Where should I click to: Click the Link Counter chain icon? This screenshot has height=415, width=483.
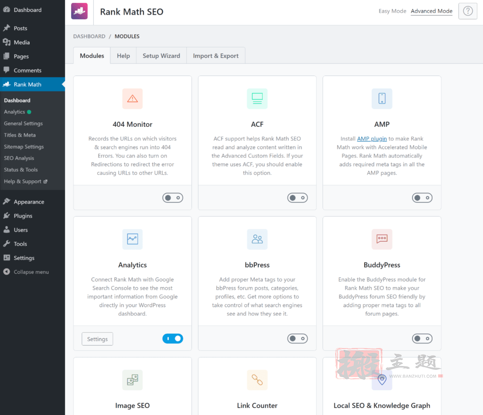click(257, 380)
